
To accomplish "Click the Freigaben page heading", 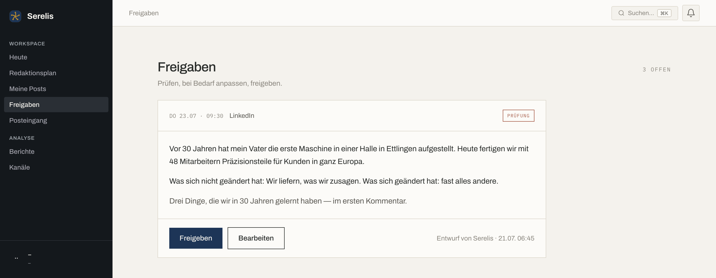I will pyautogui.click(x=186, y=67).
